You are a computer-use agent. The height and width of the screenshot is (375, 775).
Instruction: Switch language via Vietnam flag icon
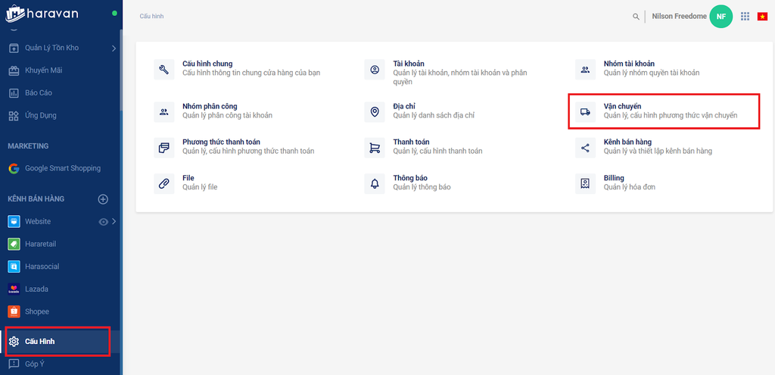click(x=762, y=17)
